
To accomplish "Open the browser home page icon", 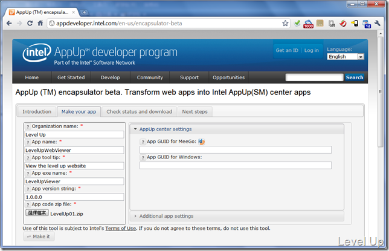I will click(40, 23).
